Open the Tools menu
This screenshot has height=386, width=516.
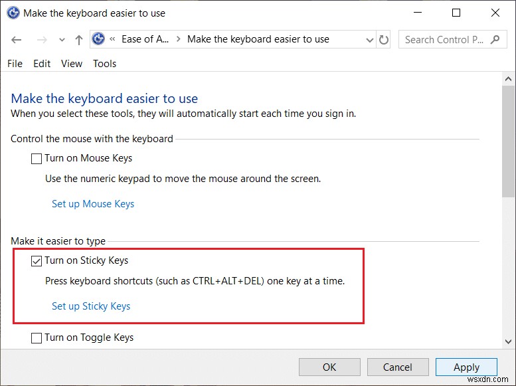(104, 64)
